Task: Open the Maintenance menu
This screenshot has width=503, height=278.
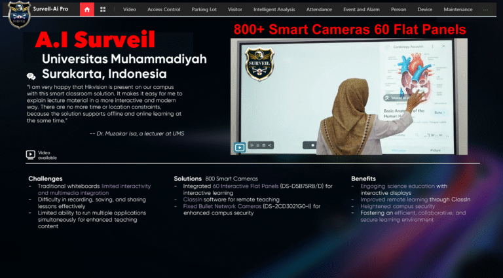Action: [x=458, y=10]
